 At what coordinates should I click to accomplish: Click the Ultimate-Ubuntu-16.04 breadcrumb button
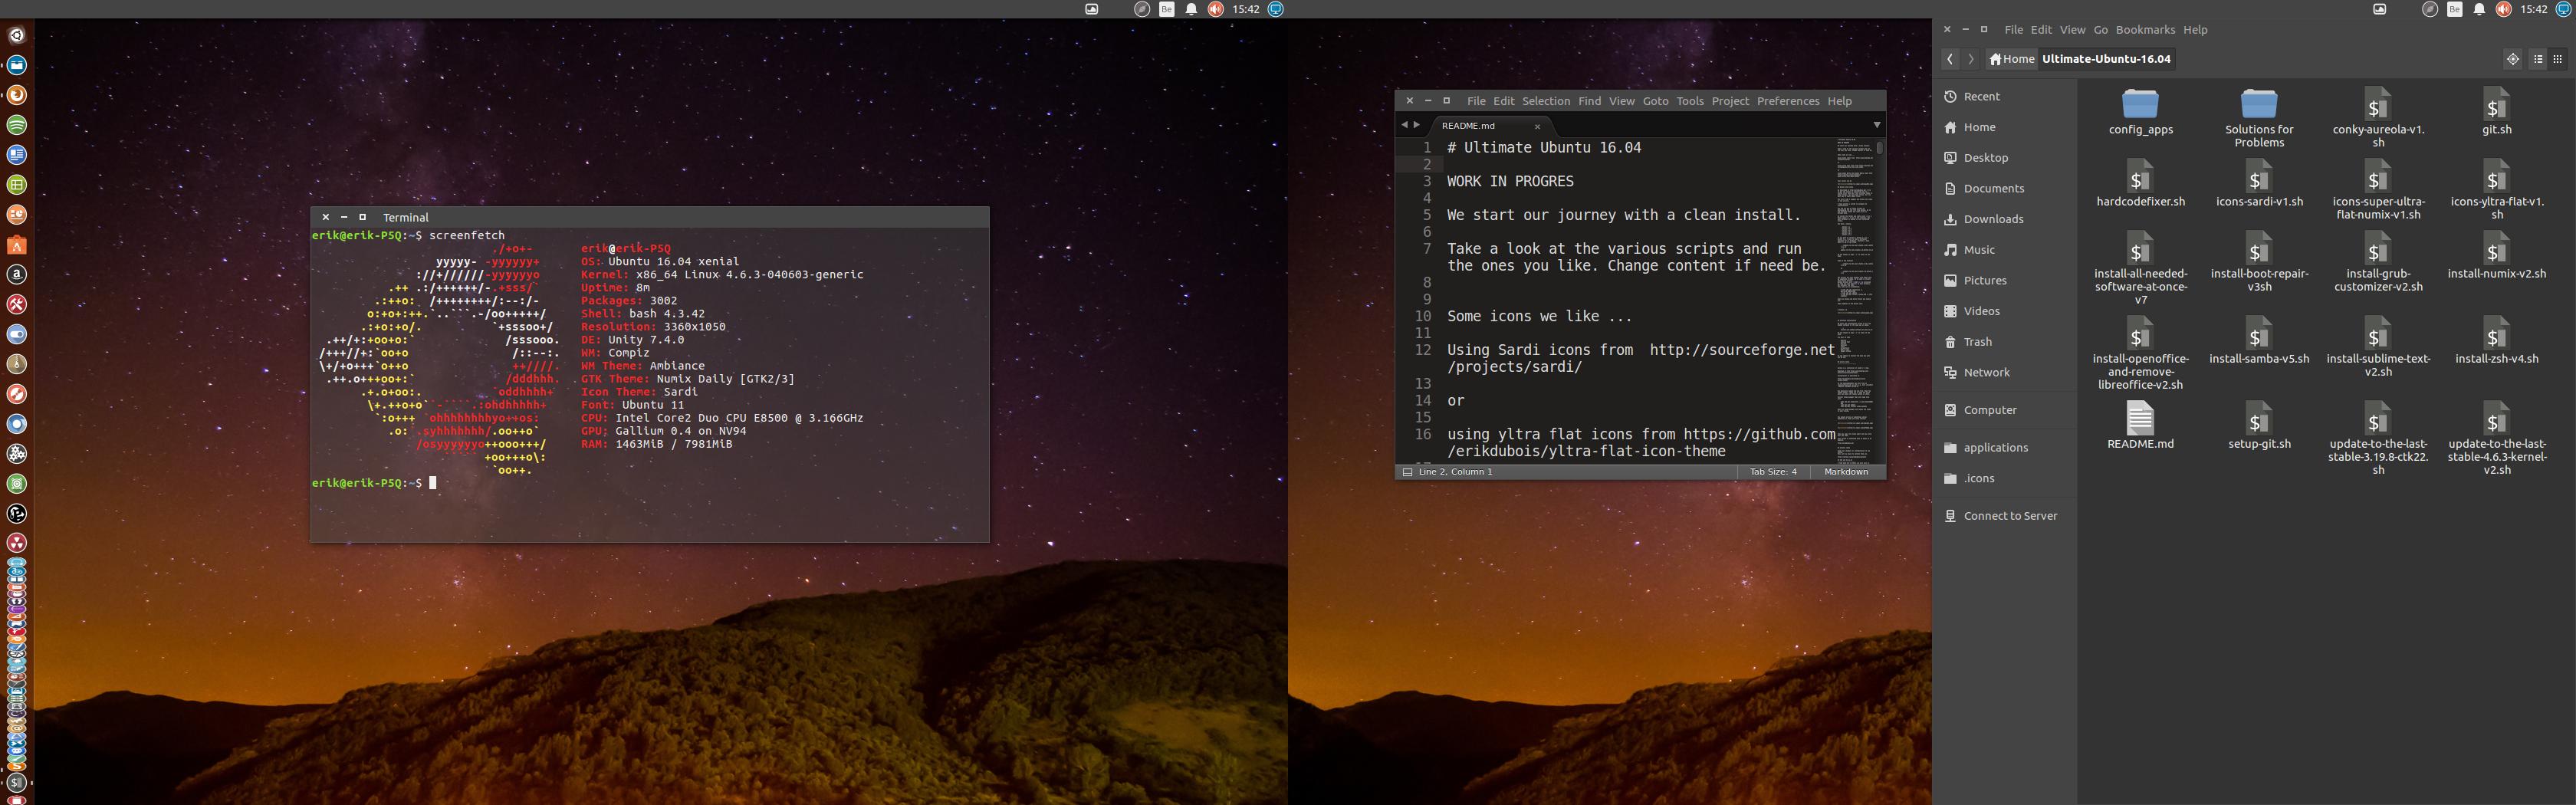coord(2106,59)
